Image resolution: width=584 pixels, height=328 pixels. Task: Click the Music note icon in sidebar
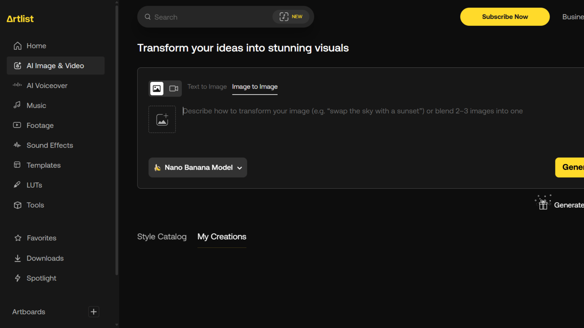click(17, 105)
